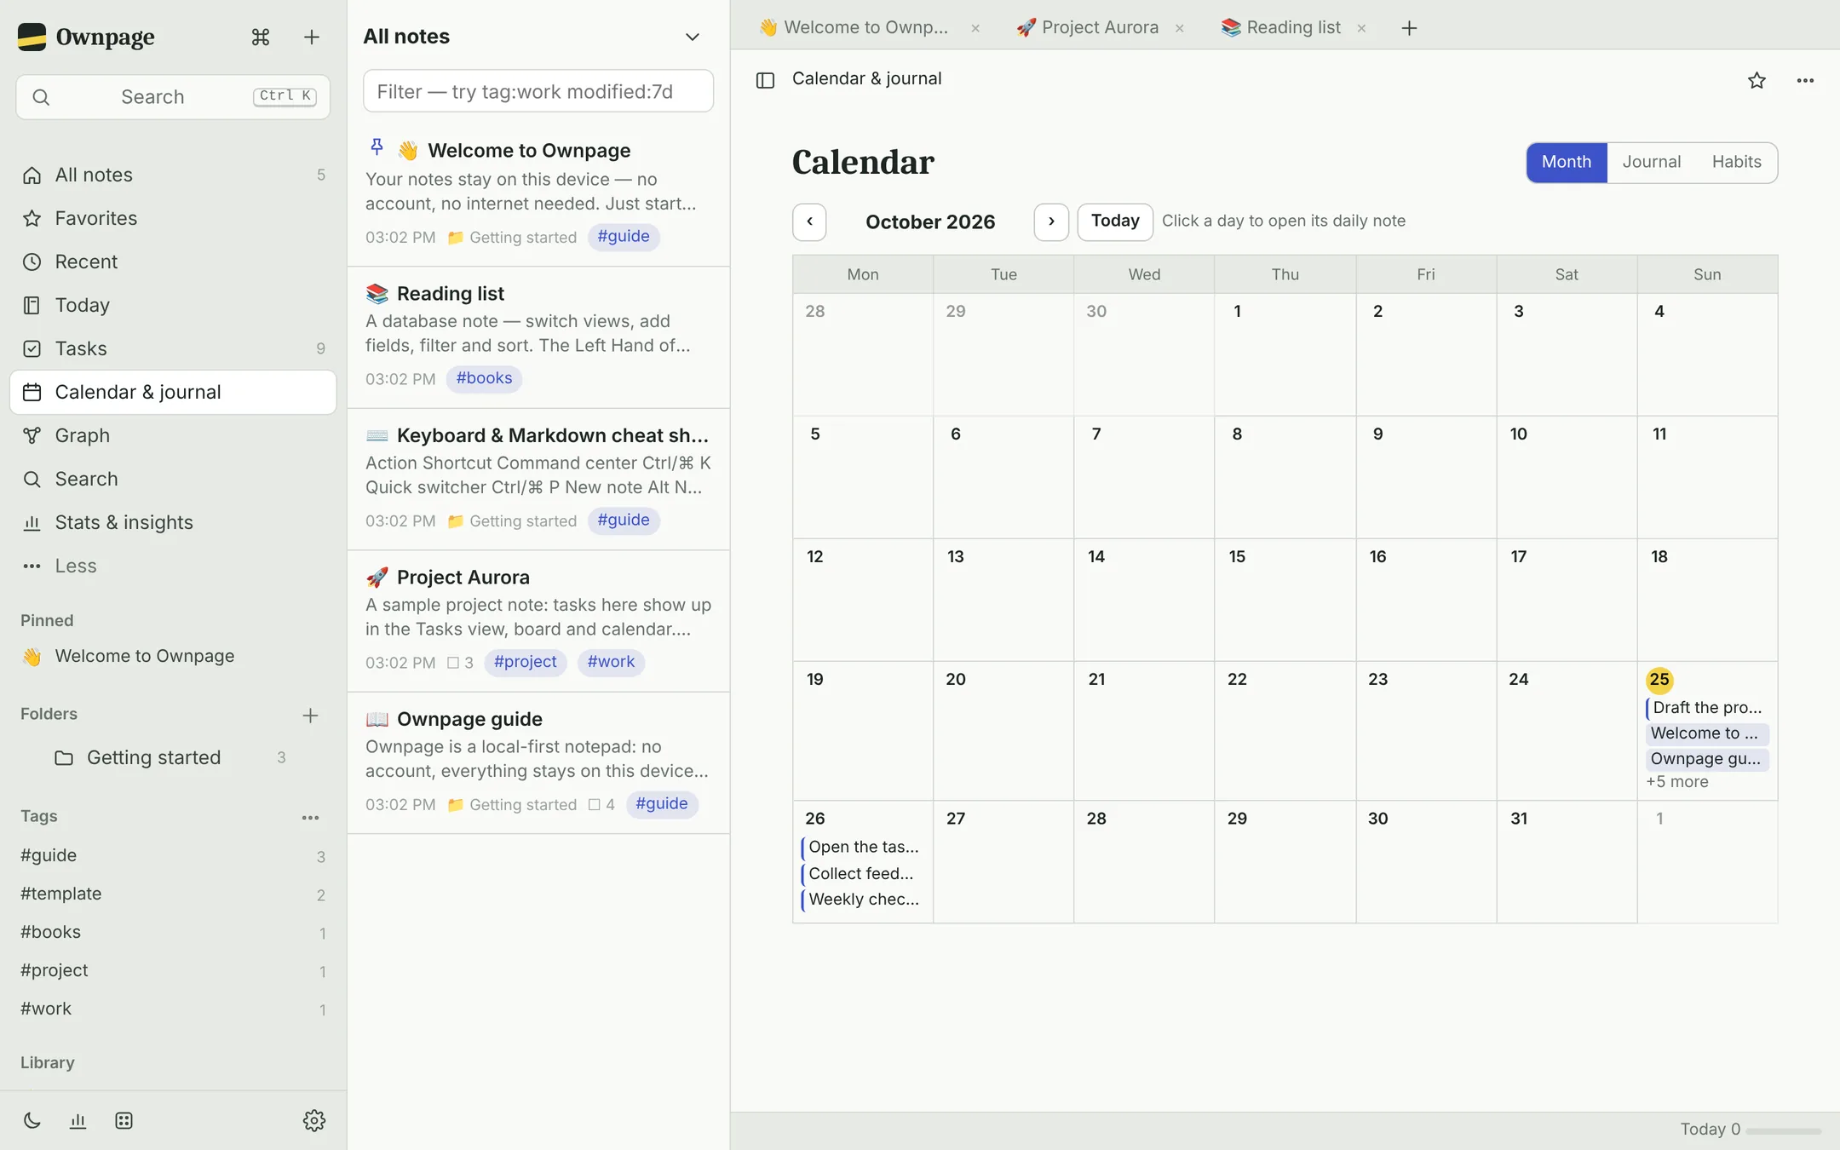
Task: Select the Month view tab
Action: pos(1566,162)
